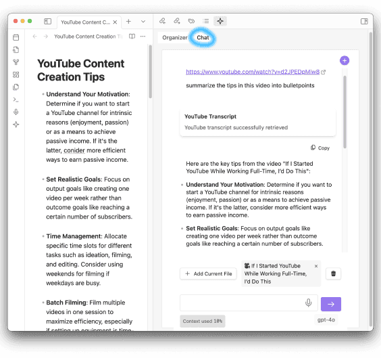
Task: Remove the attached video file chip
Action: point(316,266)
